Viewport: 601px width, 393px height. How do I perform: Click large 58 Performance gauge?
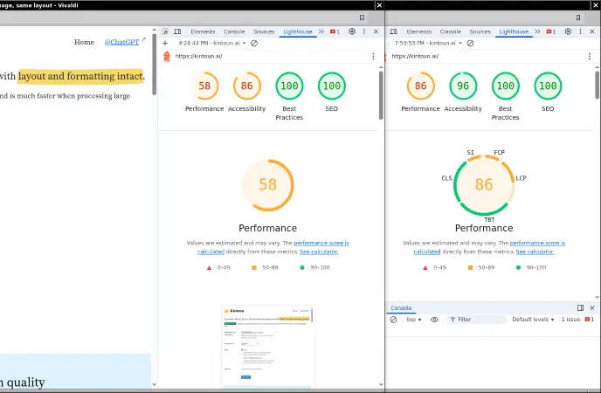coord(268,185)
